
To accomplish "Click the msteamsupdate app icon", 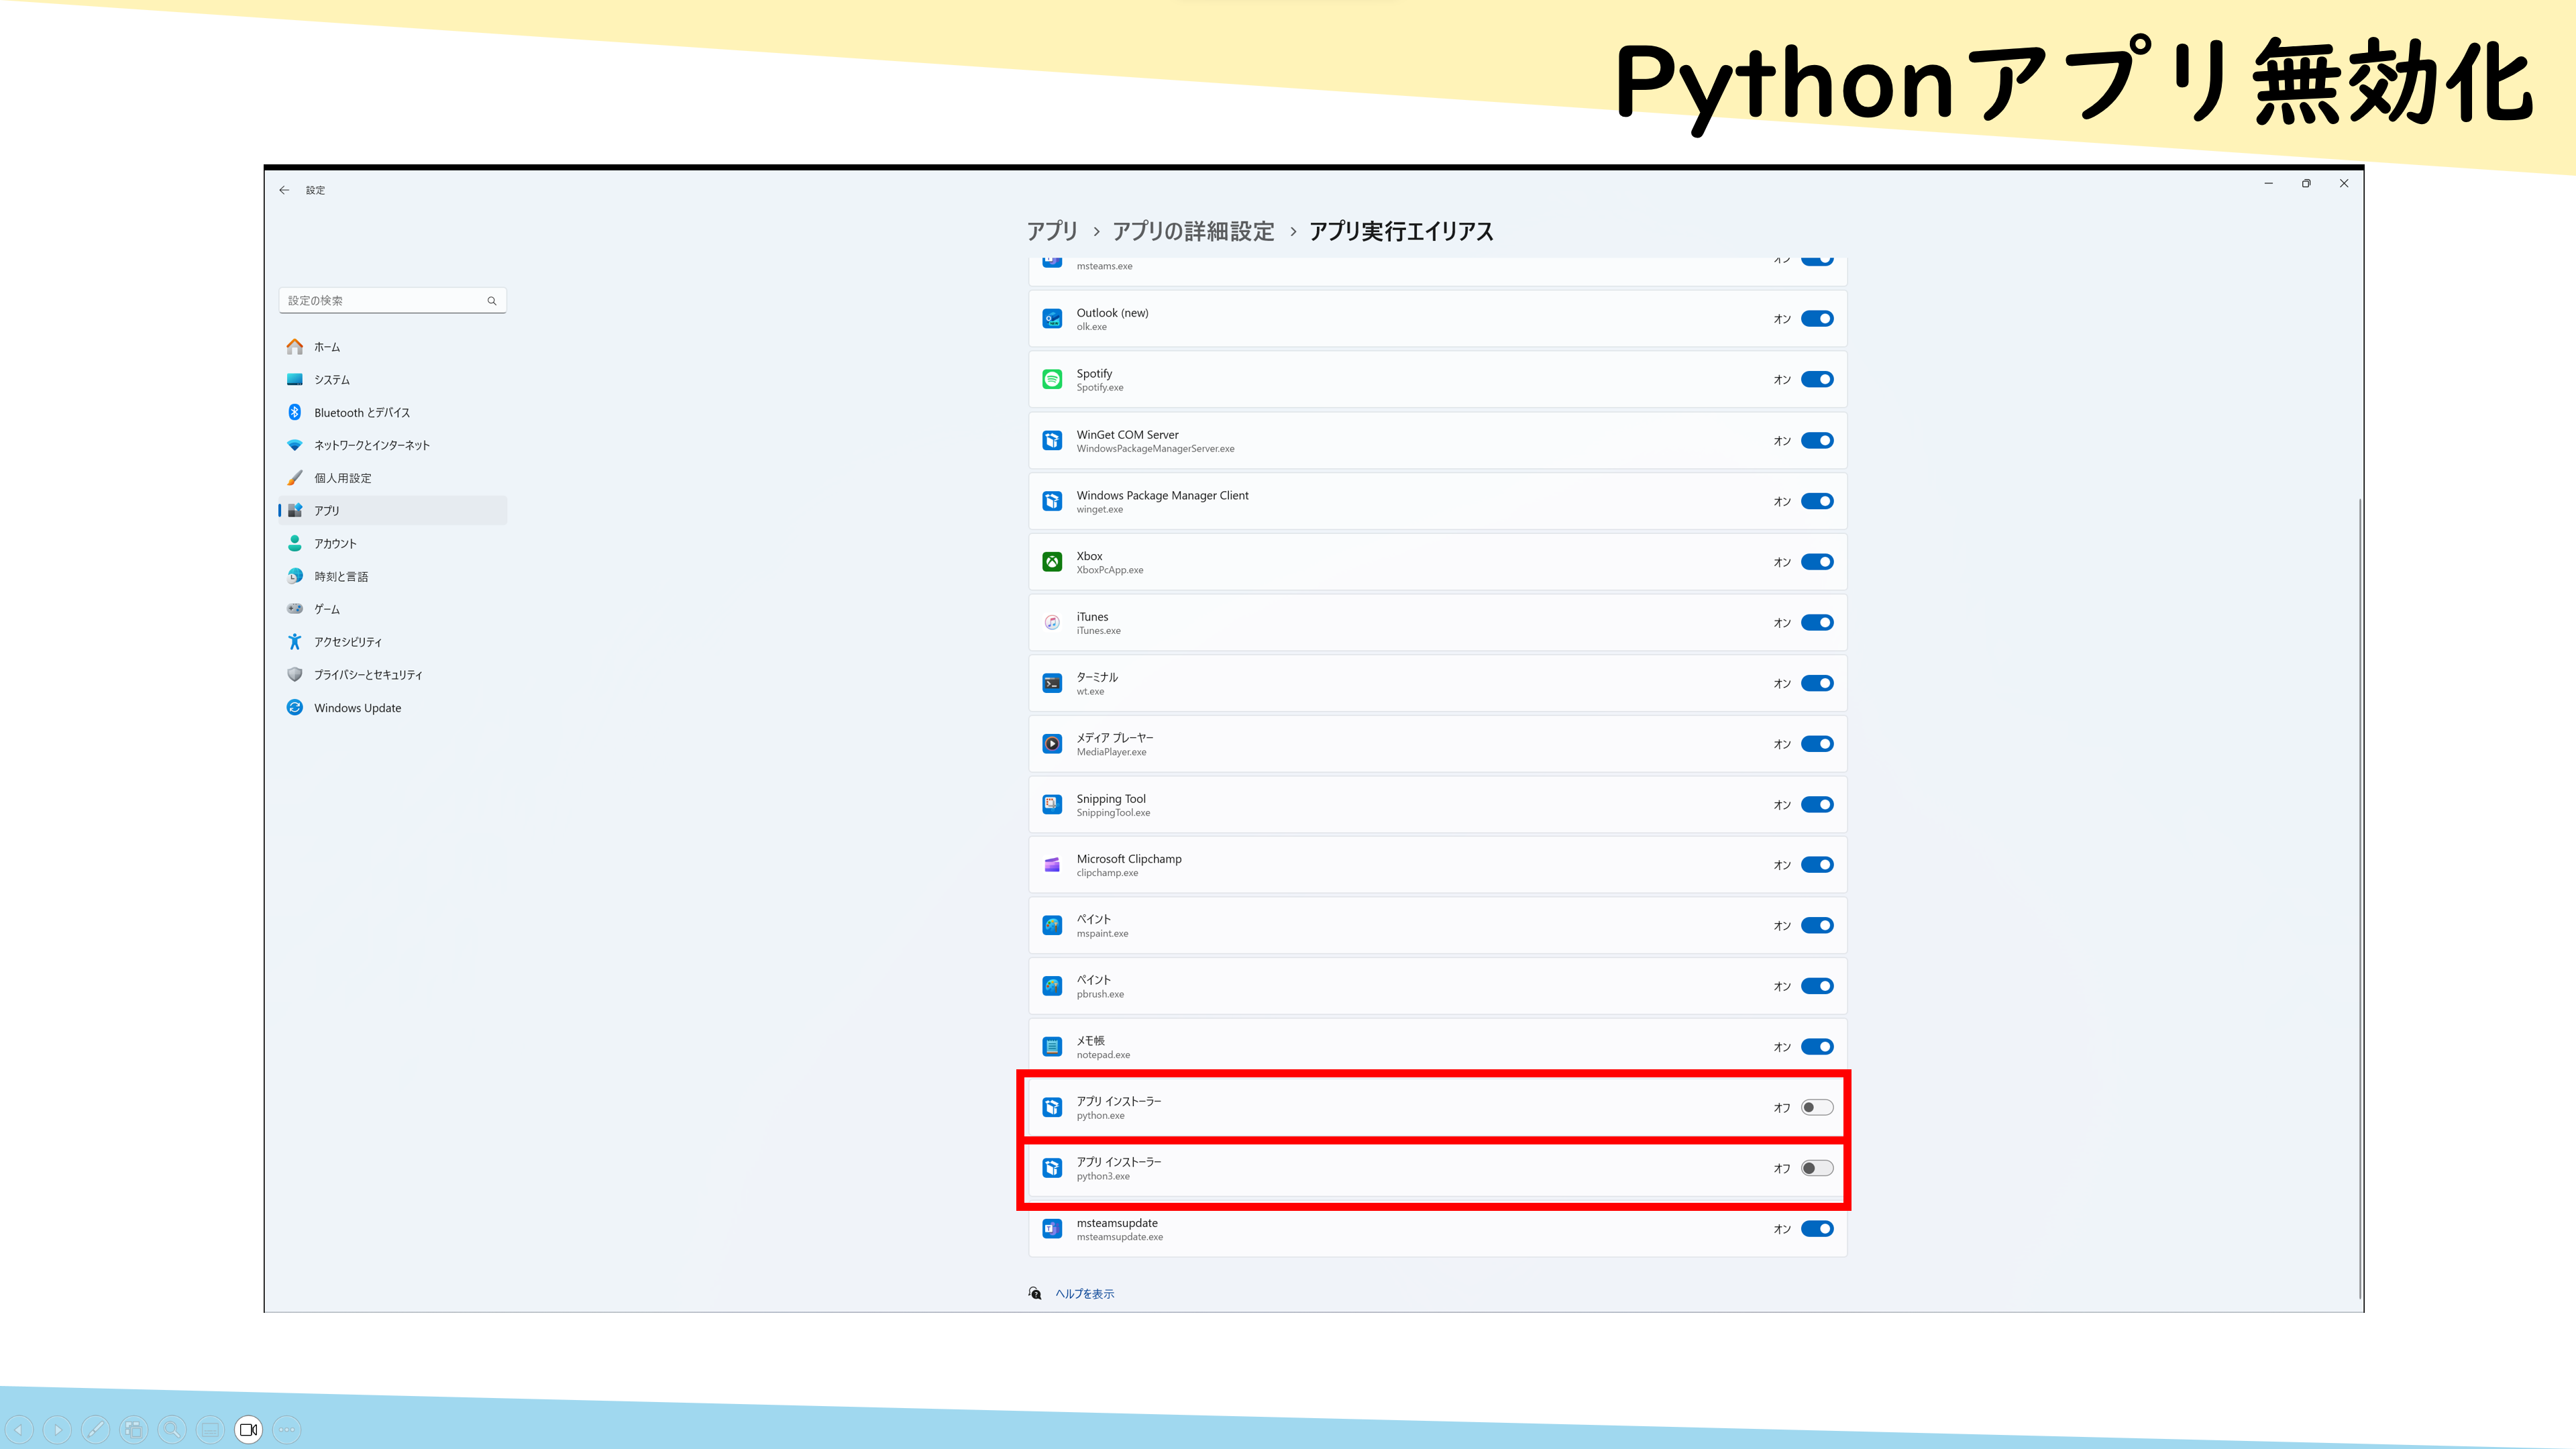I will [x=1052, y=1229].
